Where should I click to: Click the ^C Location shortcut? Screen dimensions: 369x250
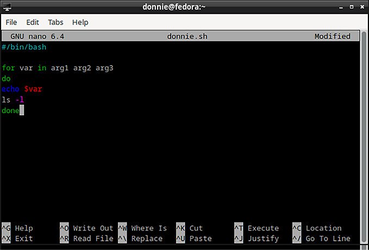(x=317, y=228)
